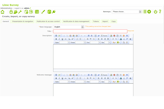
Task: Expand the Styles dropdown in the Description editor
Action: 69,43
